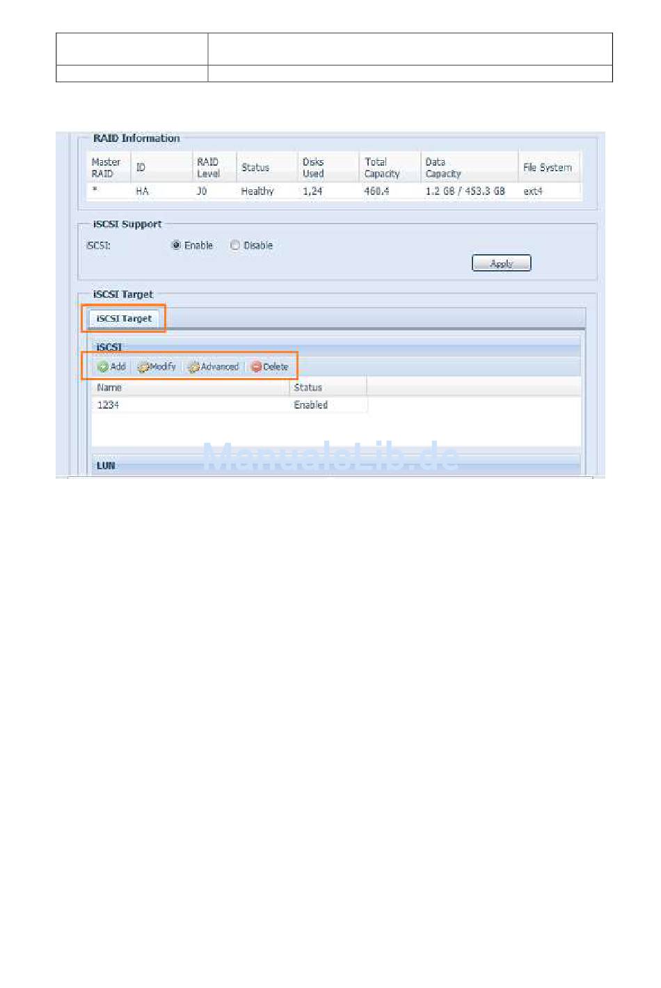Click the Delete iSCSI target button

pyautogui.click(x=269, y=367)
